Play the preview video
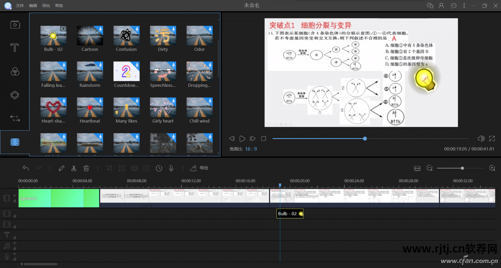 (242, 139)
